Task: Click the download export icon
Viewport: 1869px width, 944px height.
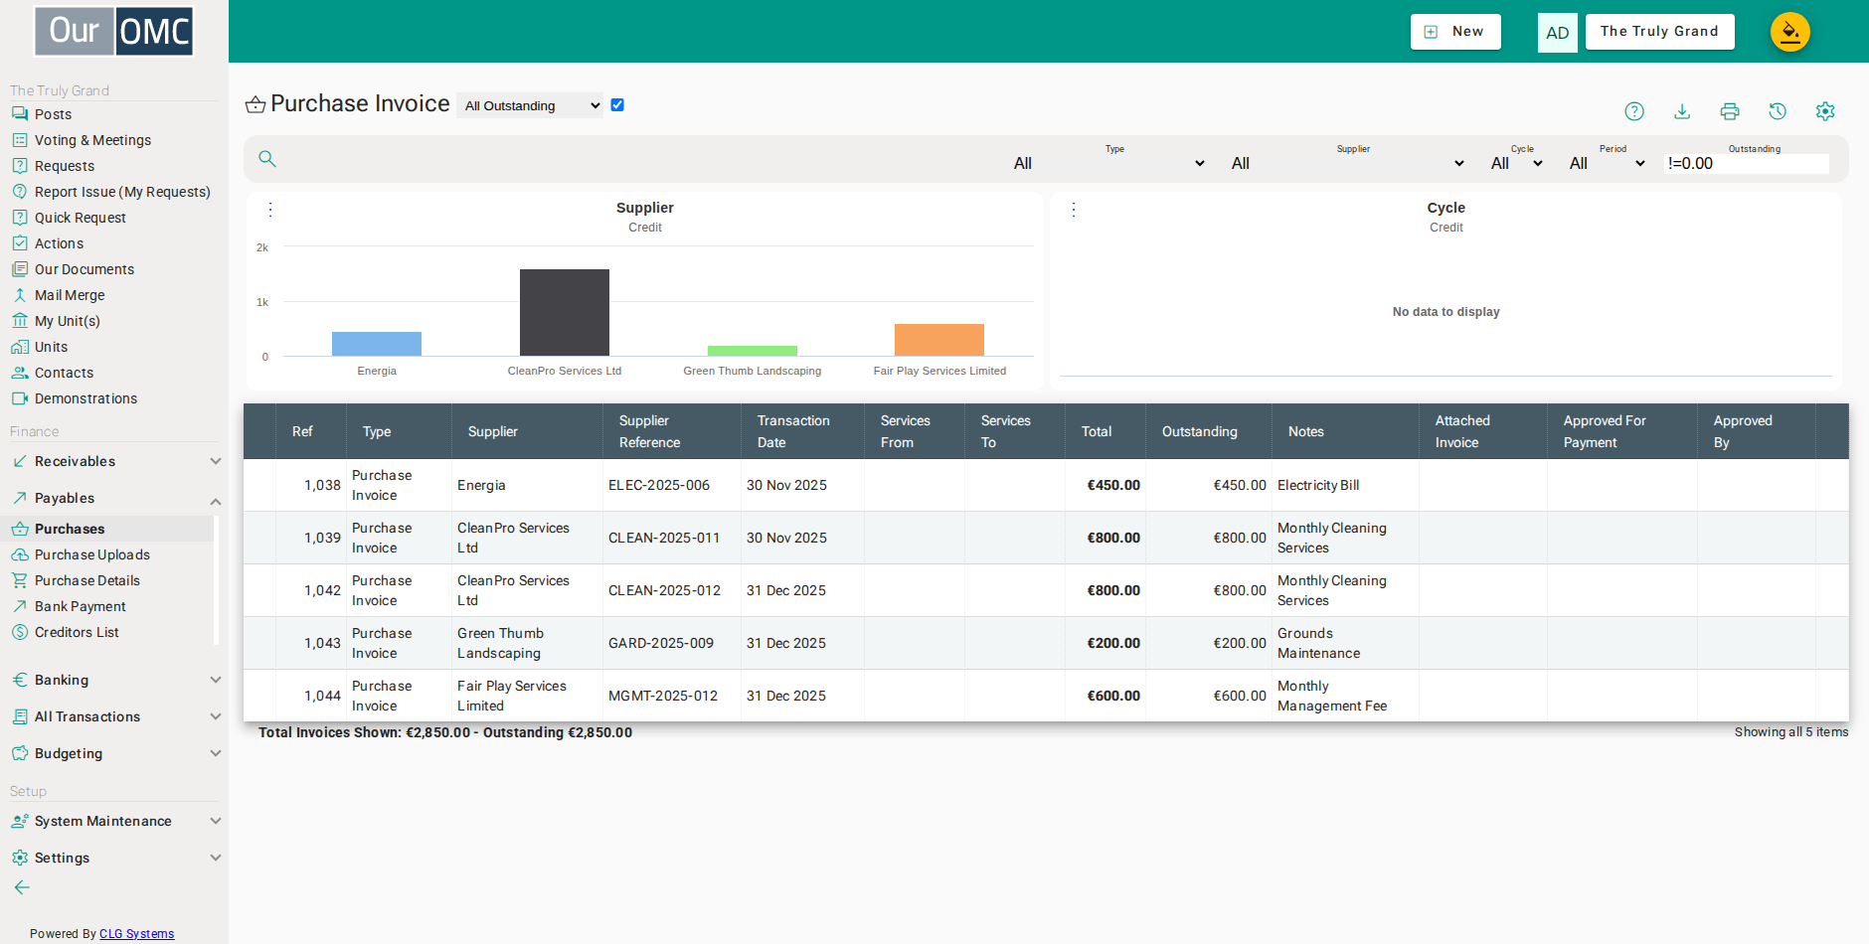Action: pos(1682,111)
